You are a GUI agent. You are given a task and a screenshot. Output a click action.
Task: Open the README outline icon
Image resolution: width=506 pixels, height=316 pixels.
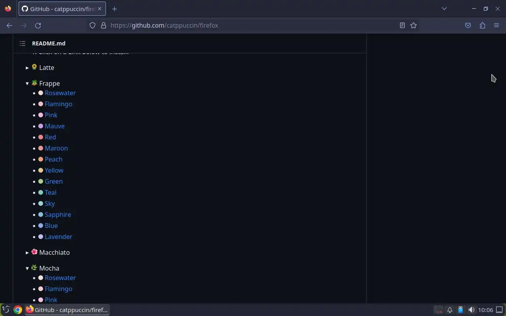[23, 43]
